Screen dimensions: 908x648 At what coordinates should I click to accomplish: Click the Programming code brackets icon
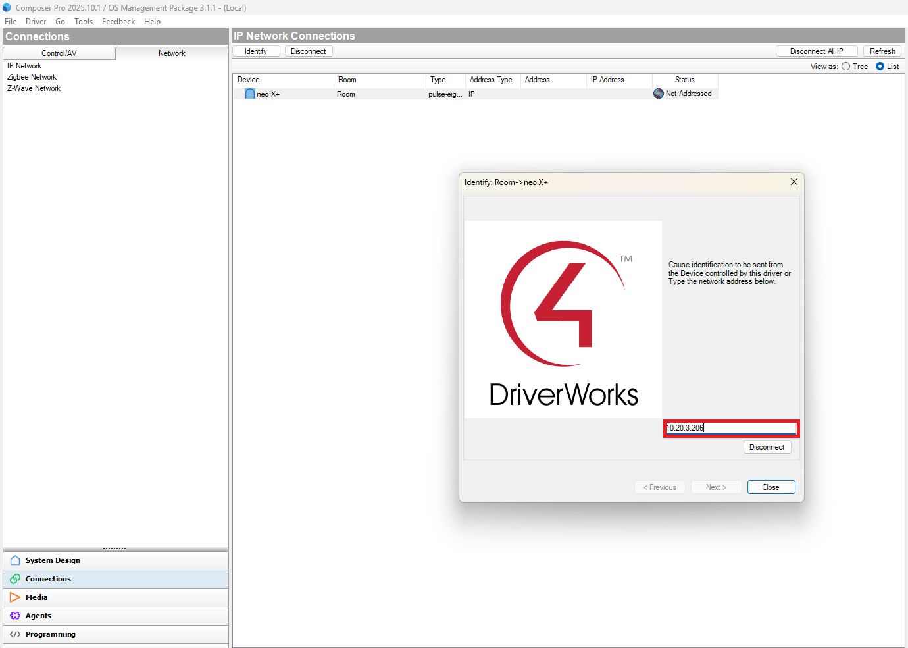pyautogui.click(x=15, y=634)
